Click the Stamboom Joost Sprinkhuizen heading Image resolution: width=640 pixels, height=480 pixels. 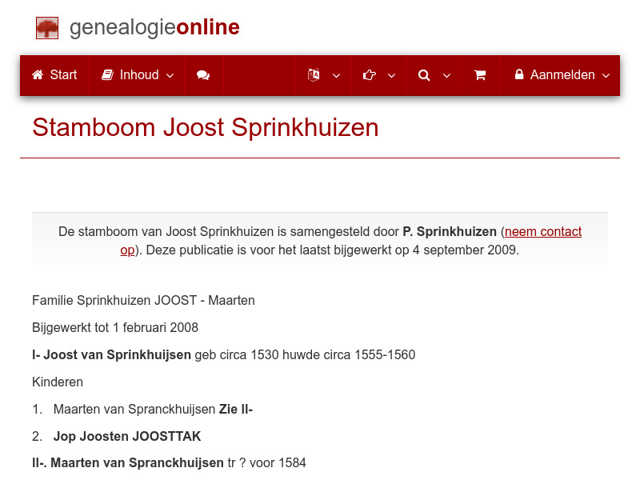click(205, 128)
